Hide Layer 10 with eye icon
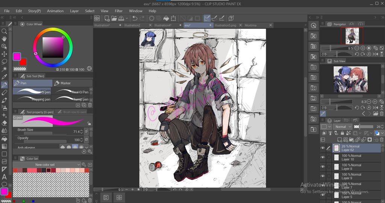This screenshot has height=203, width=385. (323, 157)
